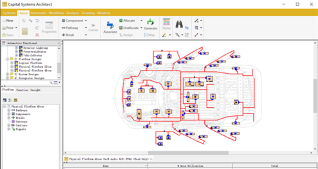The height and width of the screenshot is (169, 318).
Task: Open the Automotive Functional project dropdown
Action: pos(59,43)
